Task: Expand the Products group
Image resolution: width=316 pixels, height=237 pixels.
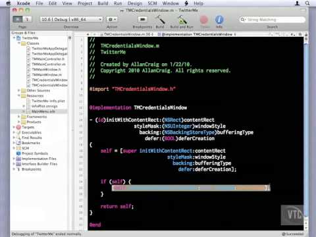Action: (19, 122)
